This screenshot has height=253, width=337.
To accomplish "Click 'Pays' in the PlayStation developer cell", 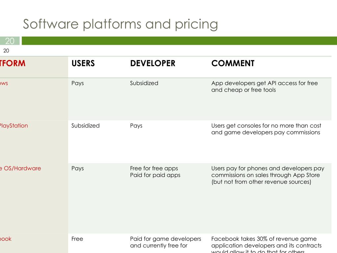I will (136, 126).
